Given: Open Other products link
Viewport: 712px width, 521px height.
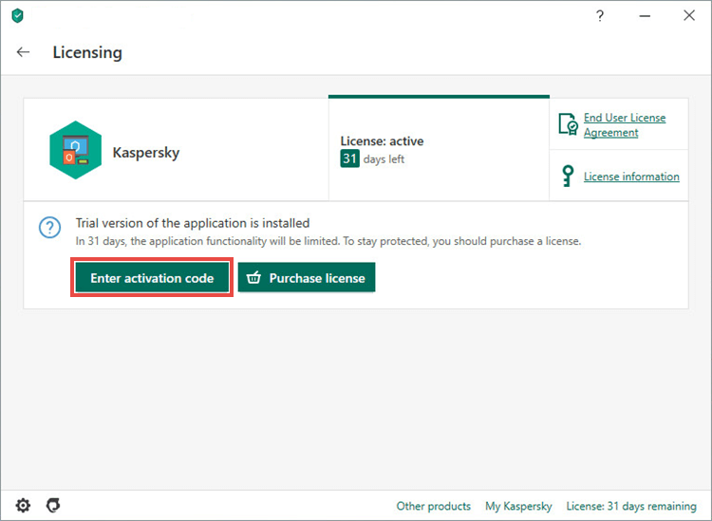Looking at the screenshot, I should tap(434, 506).
